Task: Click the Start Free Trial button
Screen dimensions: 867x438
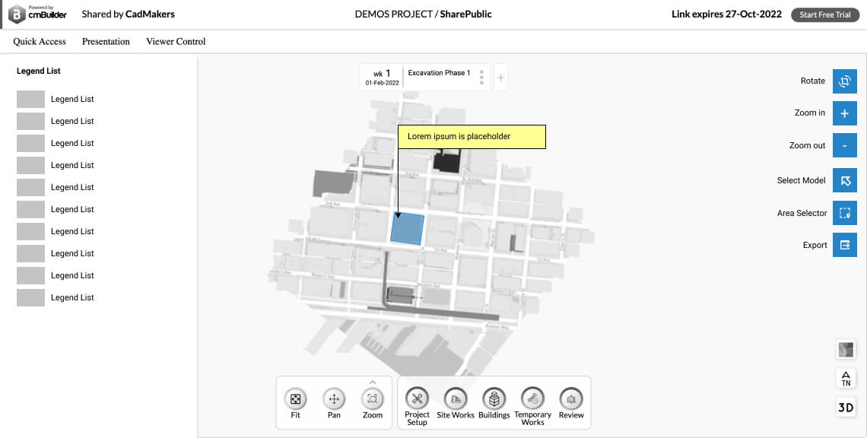Action: (824, 14)
